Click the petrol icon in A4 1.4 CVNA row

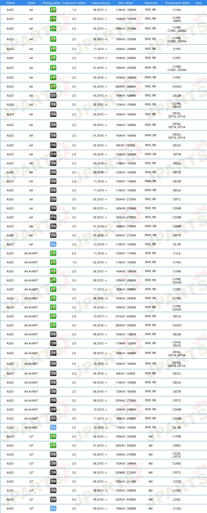(x=53, y=10)
